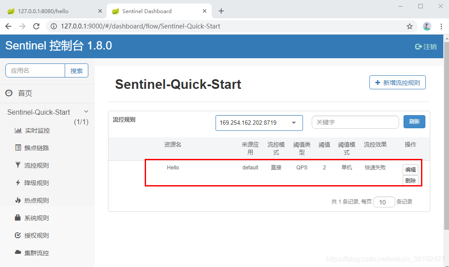Close the Sentinel Dashboard tab
449x267 pixels.
click(x=205, y=11)
